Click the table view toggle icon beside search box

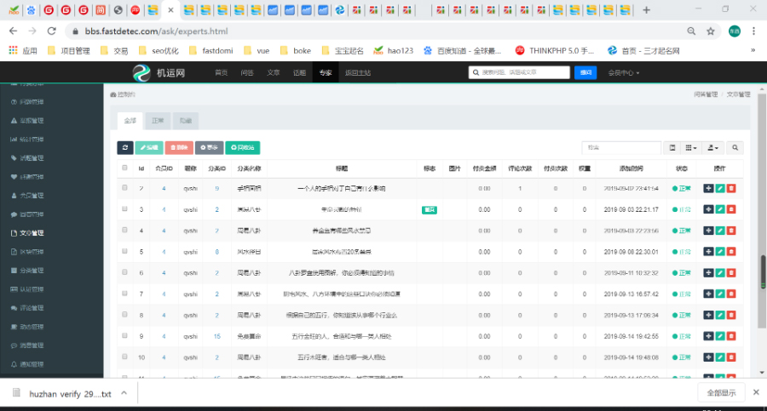tap(672, 147)
